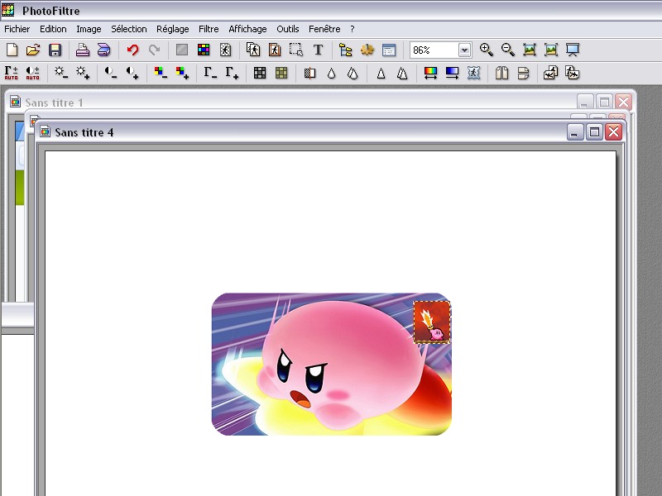Viewport: 662px width, 496px height.
Task: Switch to RGB color mode icon
Action: tap(204, 50)
